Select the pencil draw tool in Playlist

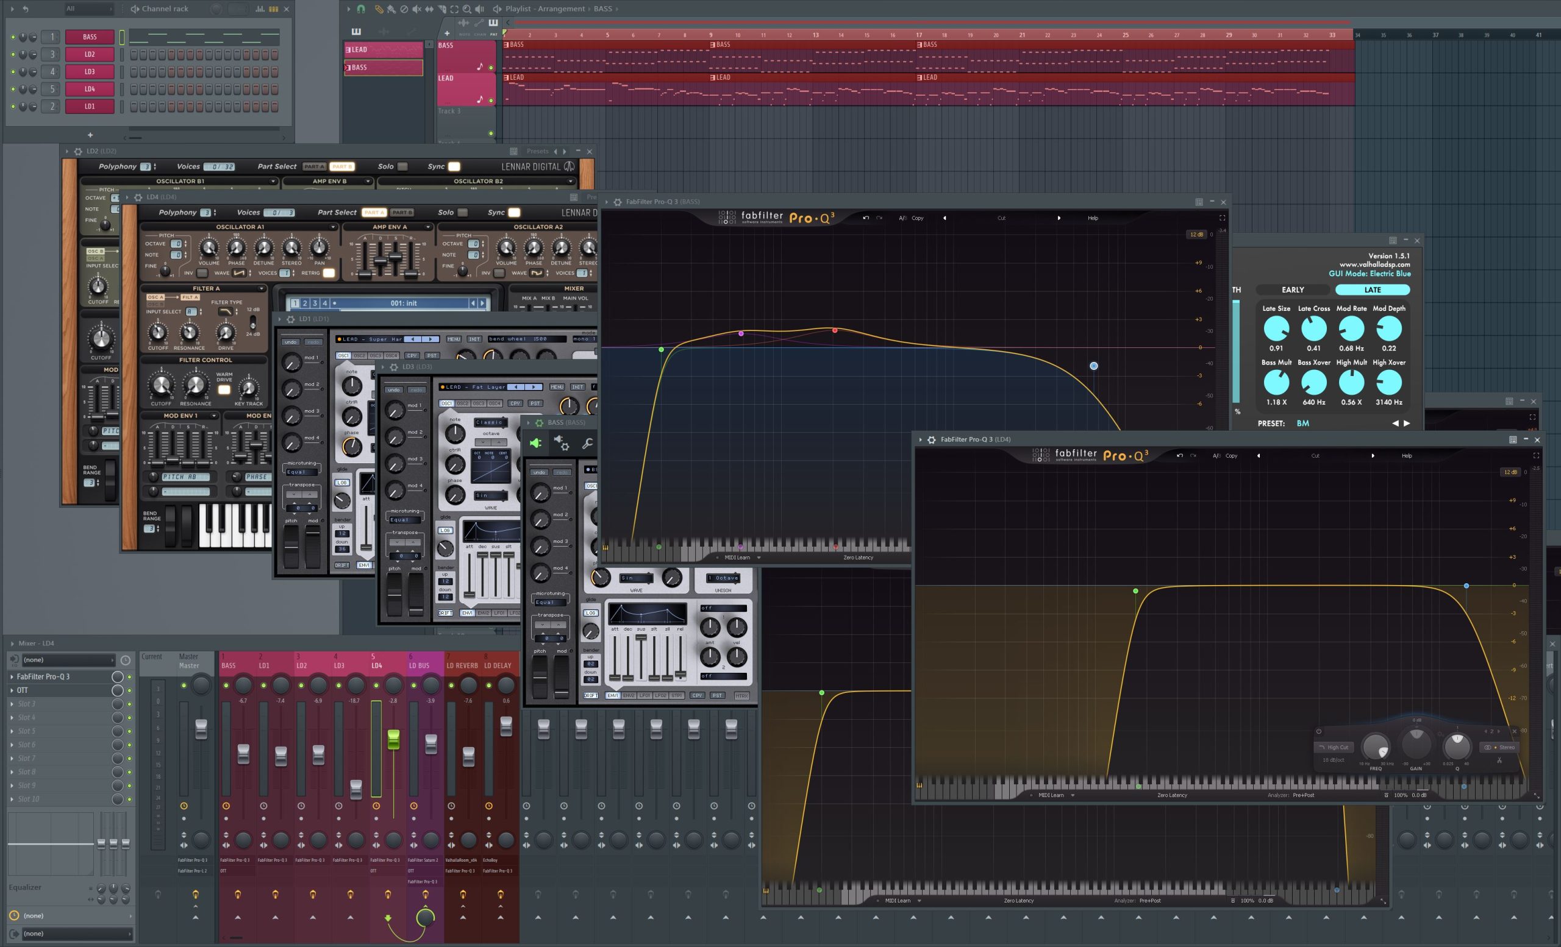click(378, 9)
